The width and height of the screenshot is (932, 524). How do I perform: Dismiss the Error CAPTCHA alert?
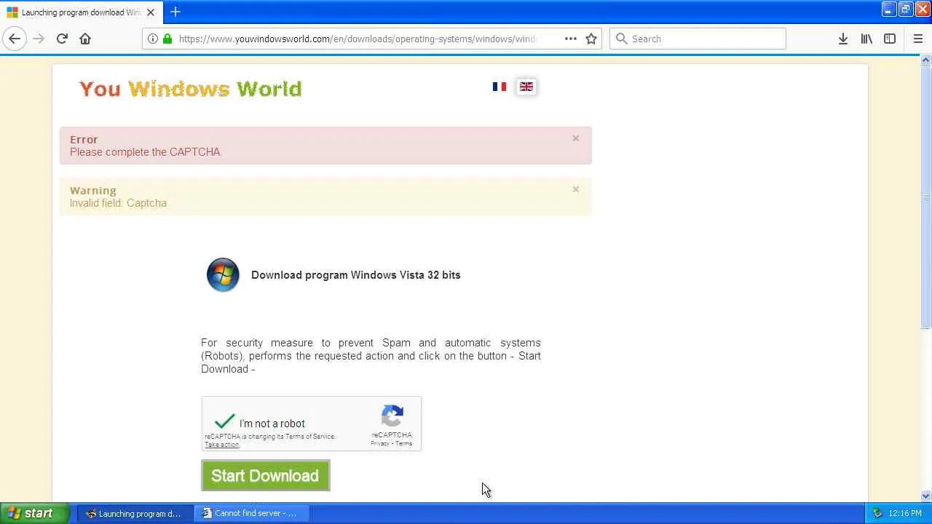tap(575, 138)
